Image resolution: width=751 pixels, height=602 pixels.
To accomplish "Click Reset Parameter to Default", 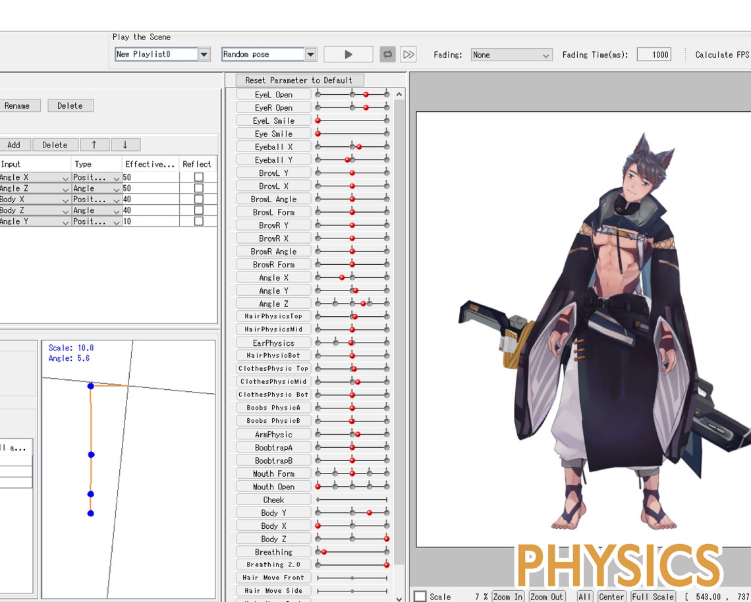I will [x=299, y=80].
